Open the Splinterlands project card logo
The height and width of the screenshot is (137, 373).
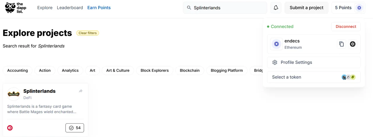(13, 94)
